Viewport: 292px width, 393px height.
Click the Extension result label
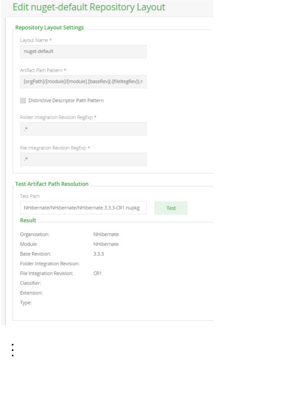31,293
